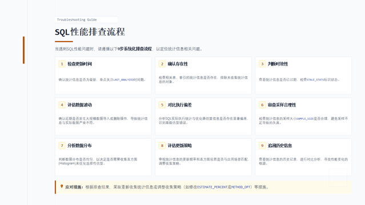365x205 pixels.
Task: Click step number 4 badge
Action: pos(62,105)
